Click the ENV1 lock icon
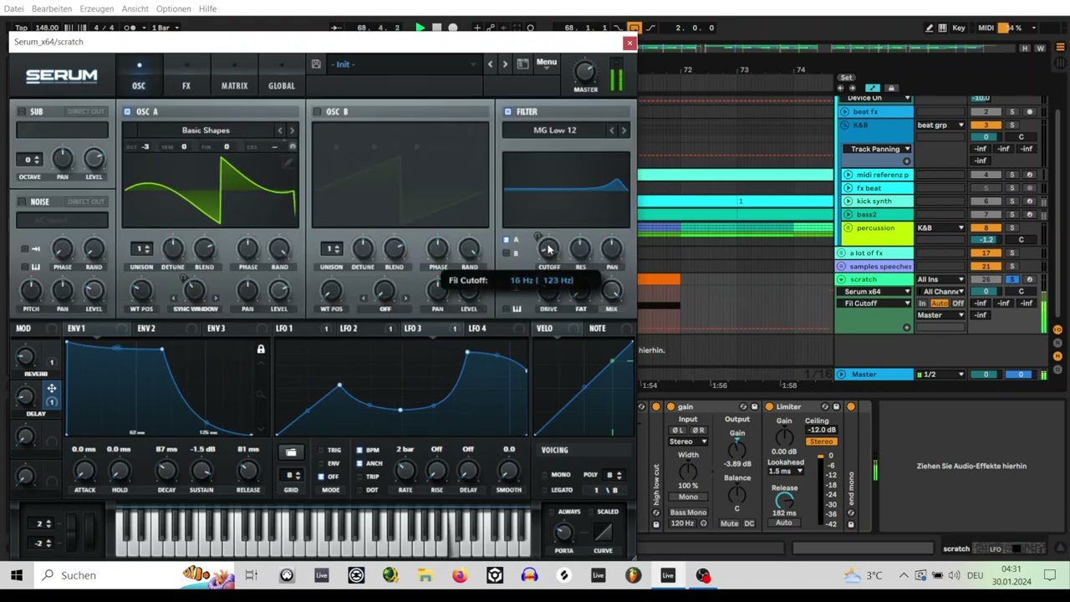1070x602 pixels. tap(261, 349)
